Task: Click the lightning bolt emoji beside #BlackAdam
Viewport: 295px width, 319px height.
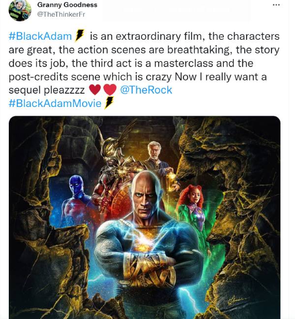Action: (x=80, y=35)
